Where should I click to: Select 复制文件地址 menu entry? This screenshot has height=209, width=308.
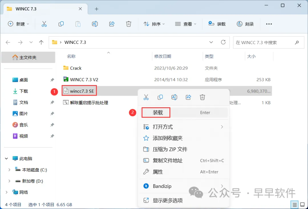(x=184, y=161)
